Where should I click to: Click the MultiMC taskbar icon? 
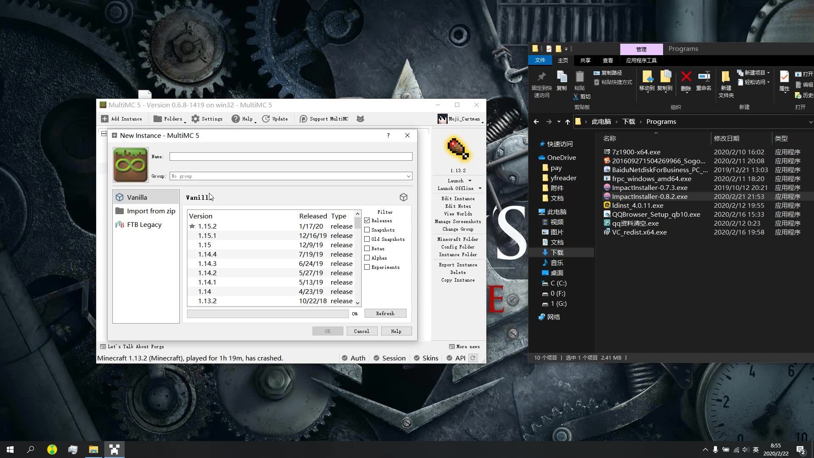coord(114,450)
